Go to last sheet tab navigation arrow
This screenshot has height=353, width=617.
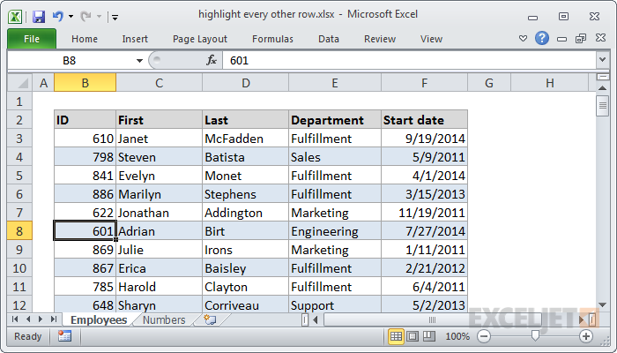[x=54, y=319]
